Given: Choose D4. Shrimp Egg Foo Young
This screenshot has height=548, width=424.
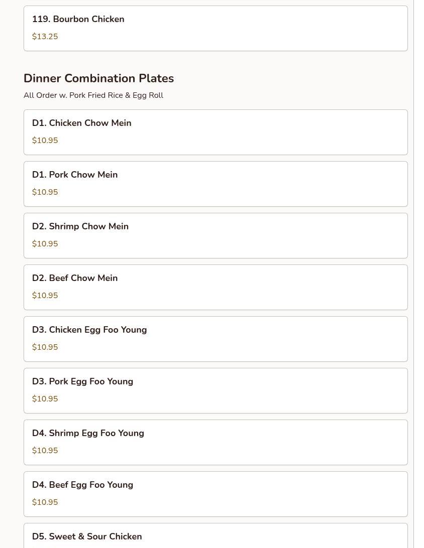Looking at the screenshot, I should [216, 442].
